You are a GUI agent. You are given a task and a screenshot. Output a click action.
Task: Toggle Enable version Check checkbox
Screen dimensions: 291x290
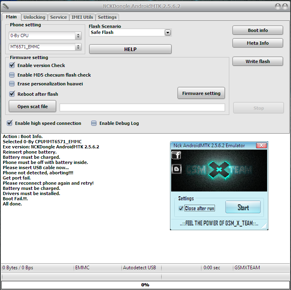pos(12,65)
